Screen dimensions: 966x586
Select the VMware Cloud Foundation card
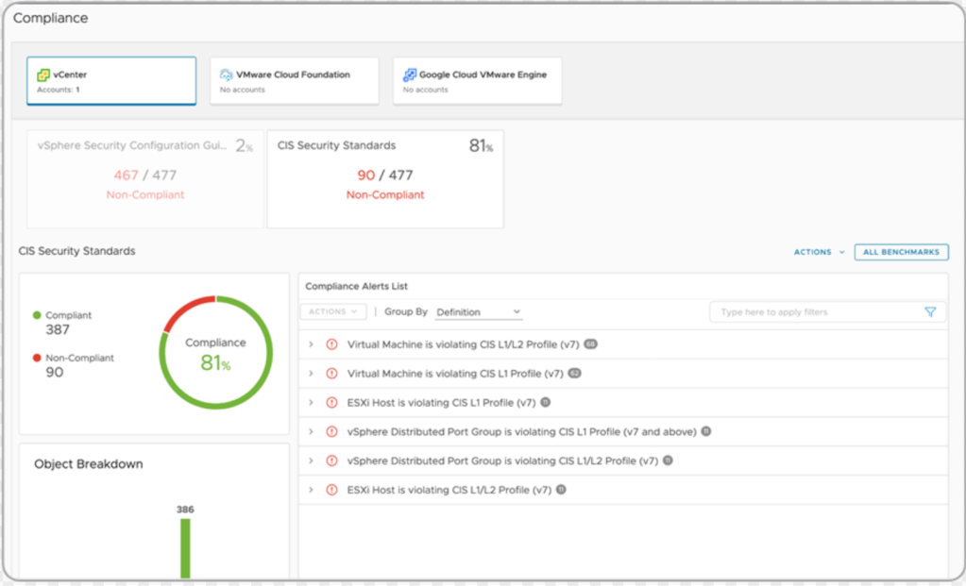(295, 80)
